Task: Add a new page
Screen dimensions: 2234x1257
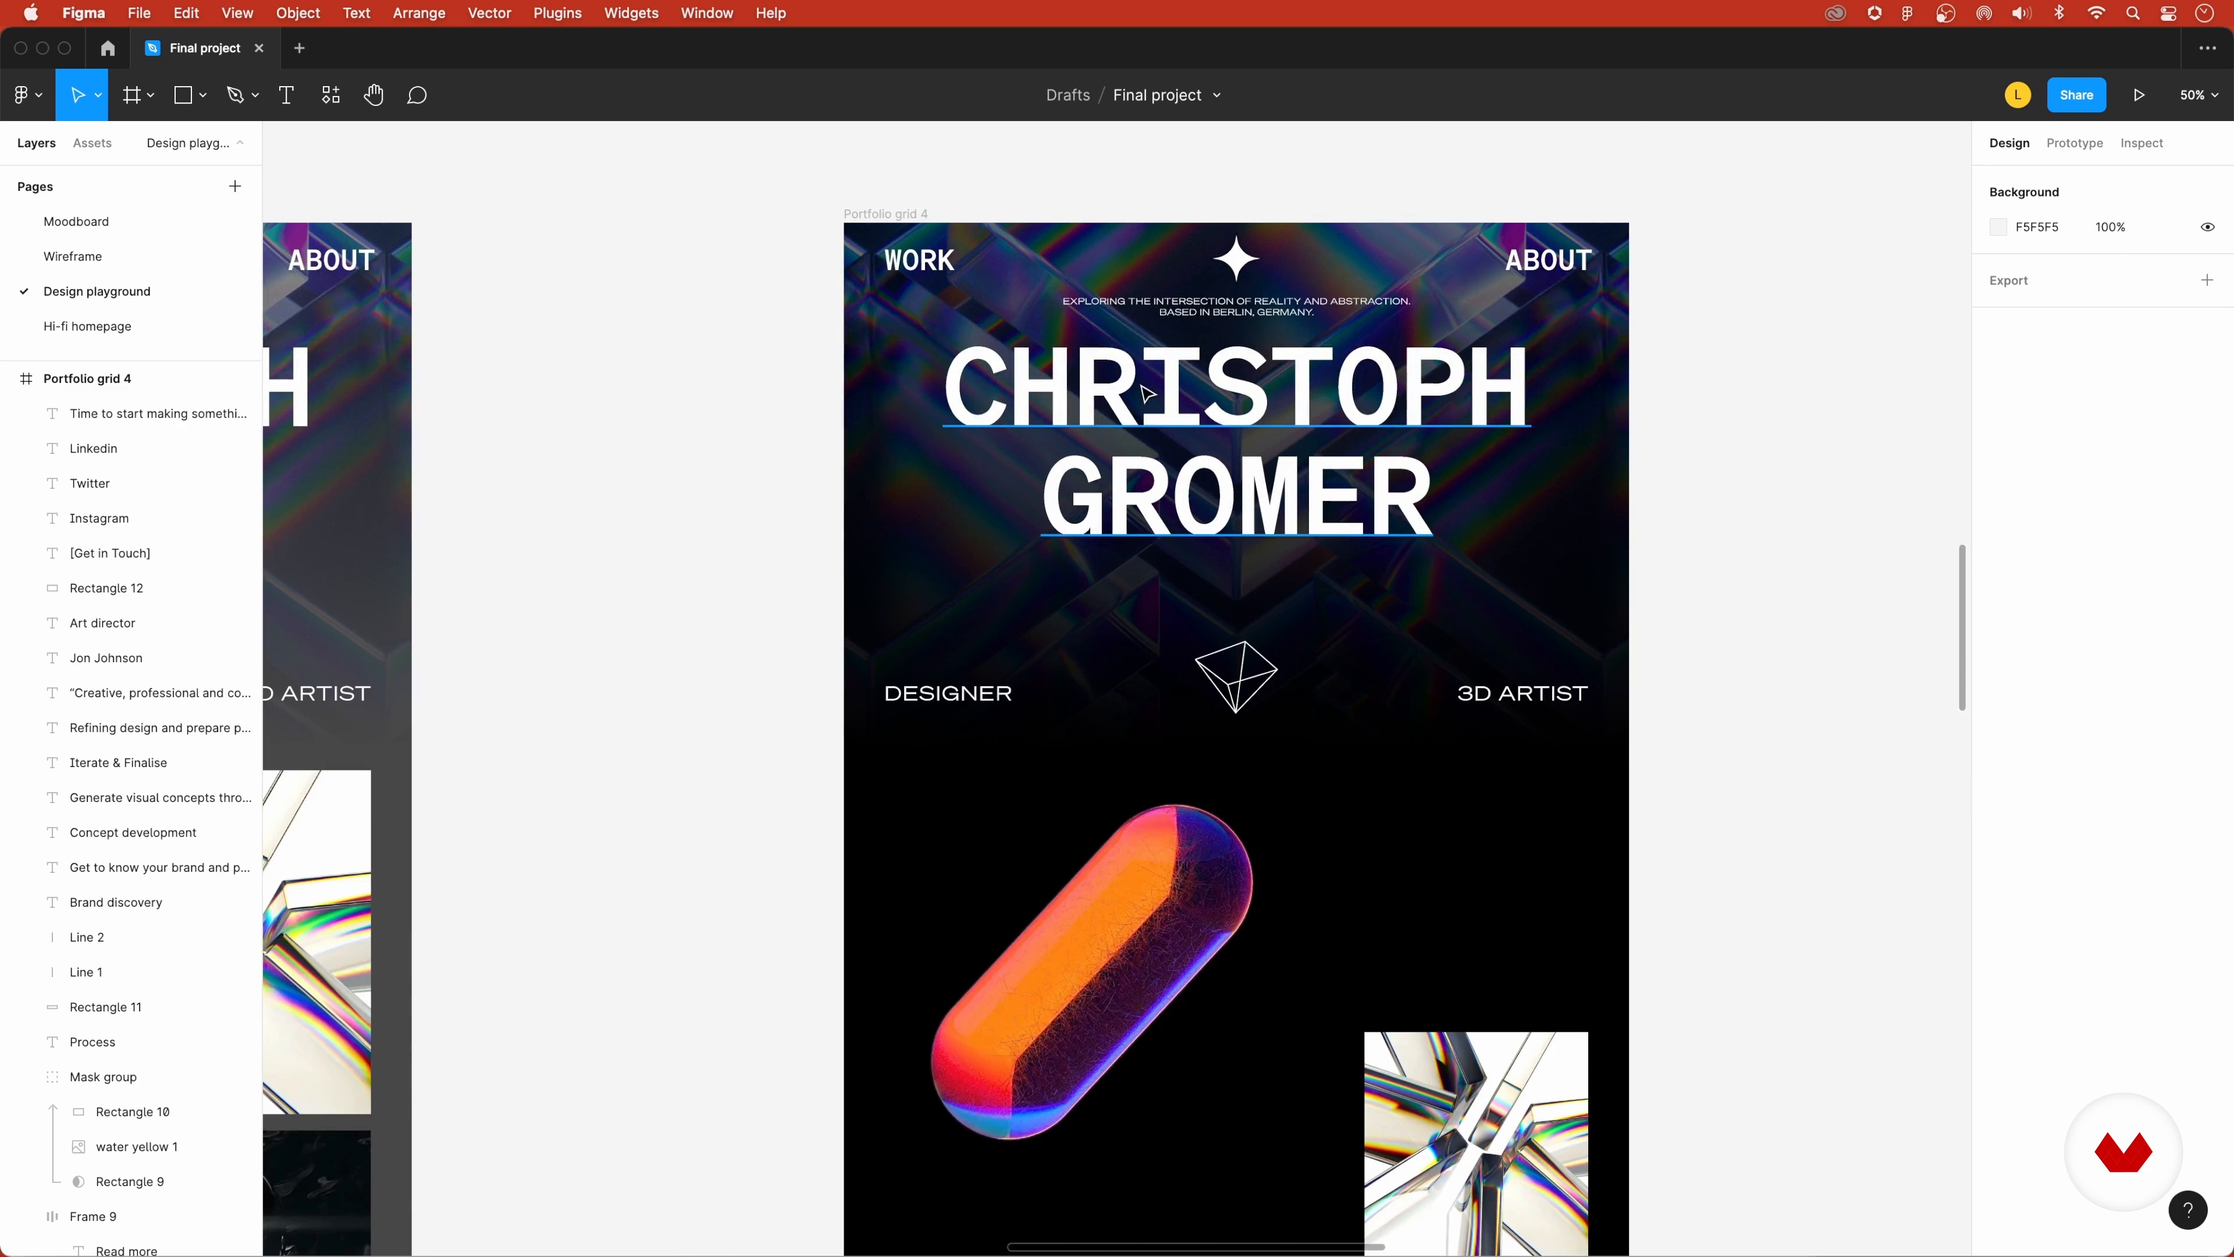Action: point(235,186)
